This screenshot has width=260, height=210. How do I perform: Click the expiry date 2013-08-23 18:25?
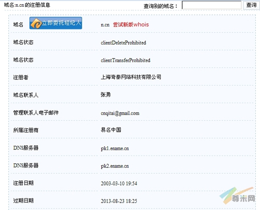(119, 201)
